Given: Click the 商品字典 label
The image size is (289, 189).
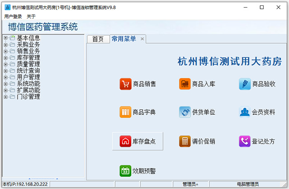Looking at the screenshot, I should (x=144, y=112).
